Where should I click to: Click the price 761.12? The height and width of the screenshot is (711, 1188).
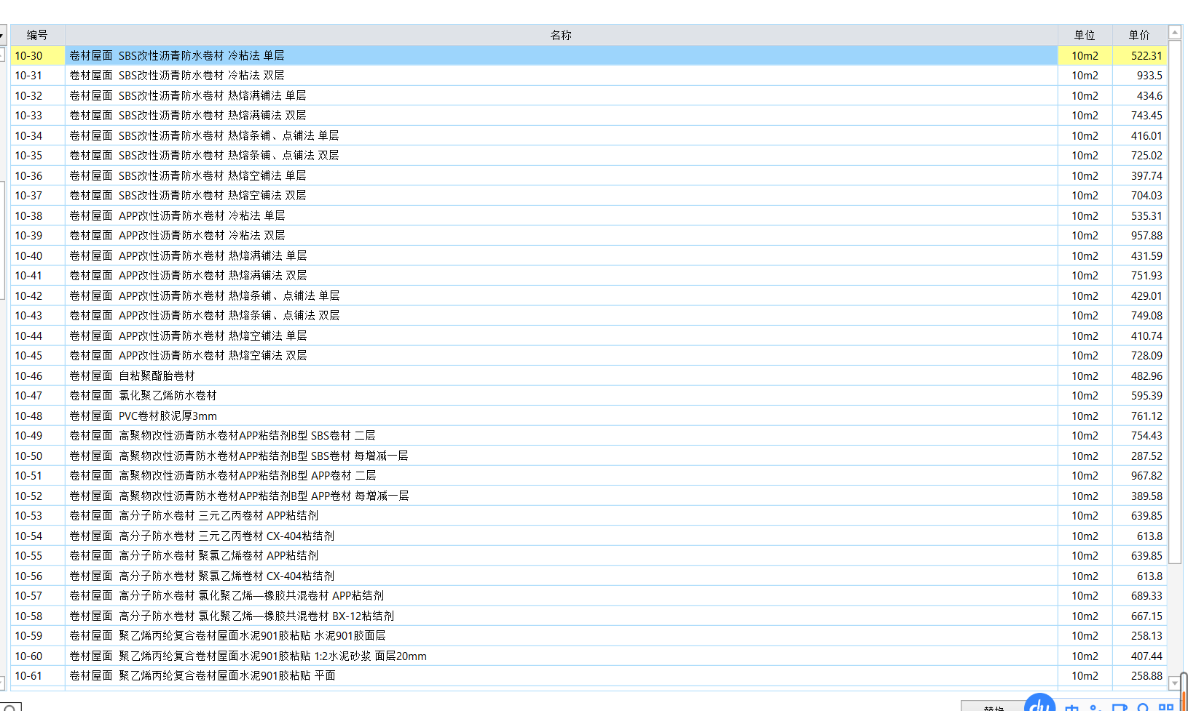point(1139,416)
